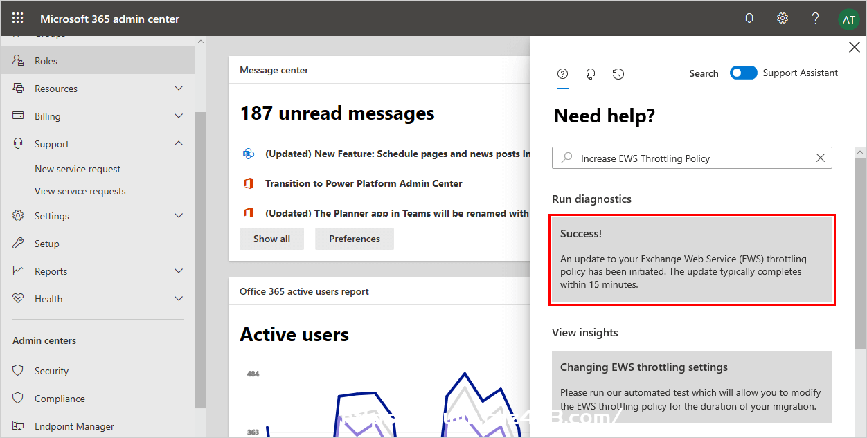
Task: Open the settings gear in header
Action: coord(783,19)
